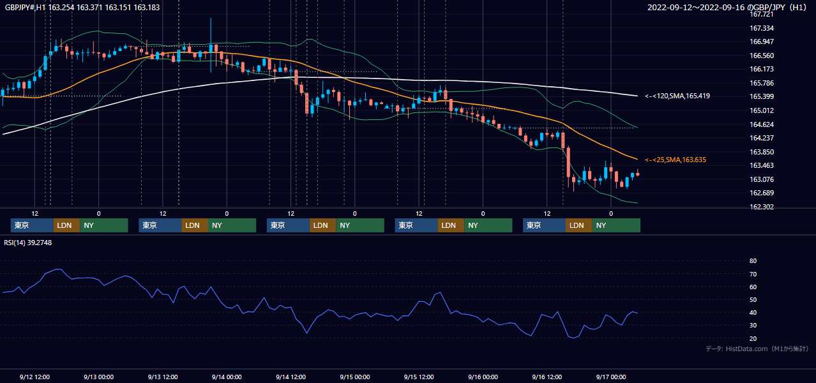Select the 163.076 price axis label
Viewport: 816px width, 383px height.
click(761, 179)
